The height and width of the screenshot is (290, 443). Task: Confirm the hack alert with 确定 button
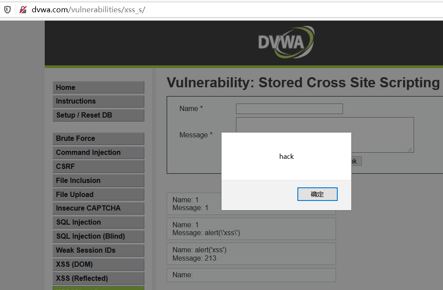[317, 194]
